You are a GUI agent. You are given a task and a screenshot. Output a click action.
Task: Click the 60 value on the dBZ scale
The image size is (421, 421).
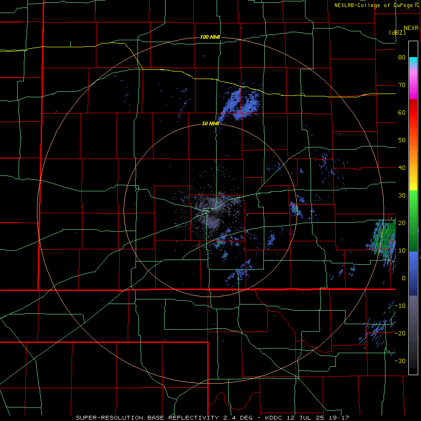[x=402, y=112]
